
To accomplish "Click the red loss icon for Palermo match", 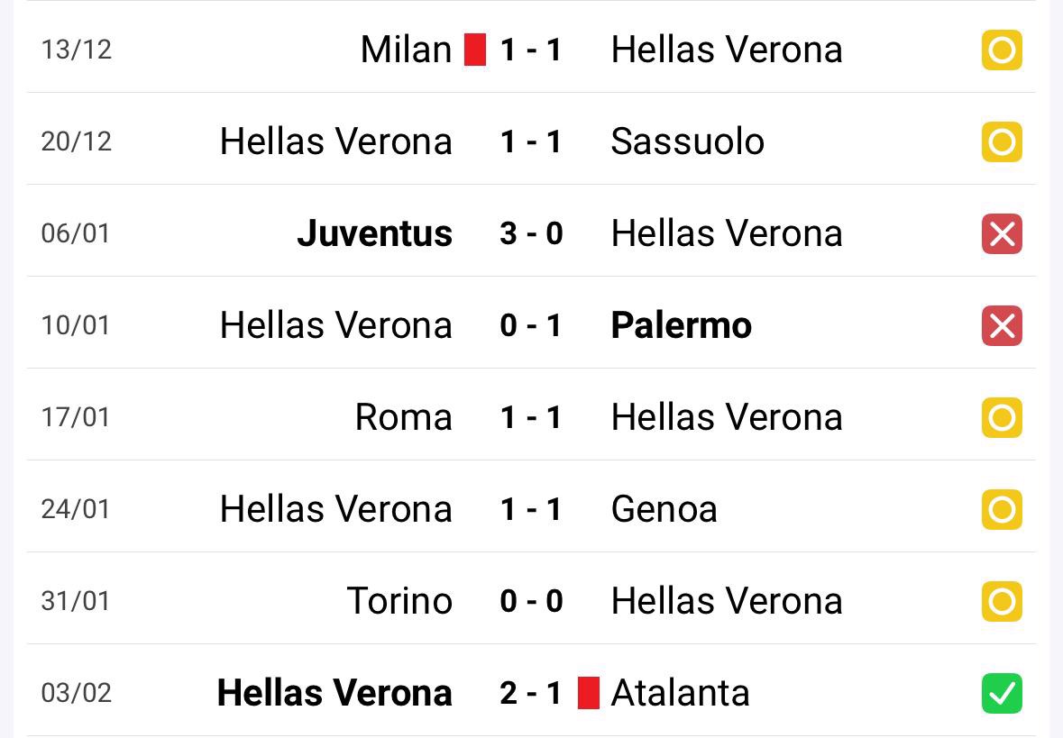I will tap(1002, 326).
